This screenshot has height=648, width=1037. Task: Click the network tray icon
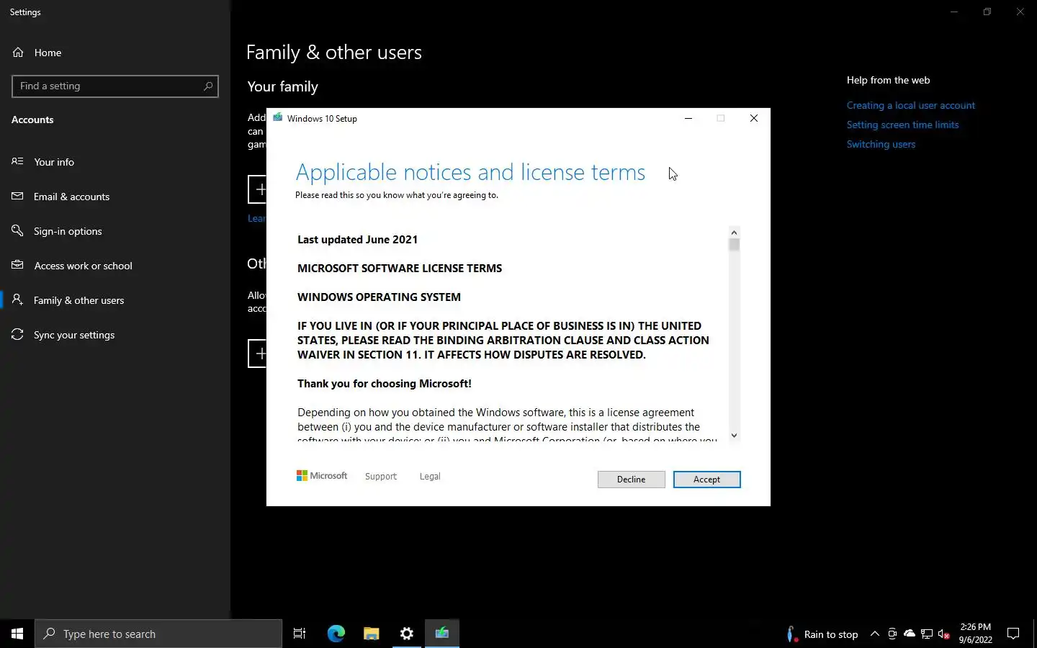tap(927, 634)
